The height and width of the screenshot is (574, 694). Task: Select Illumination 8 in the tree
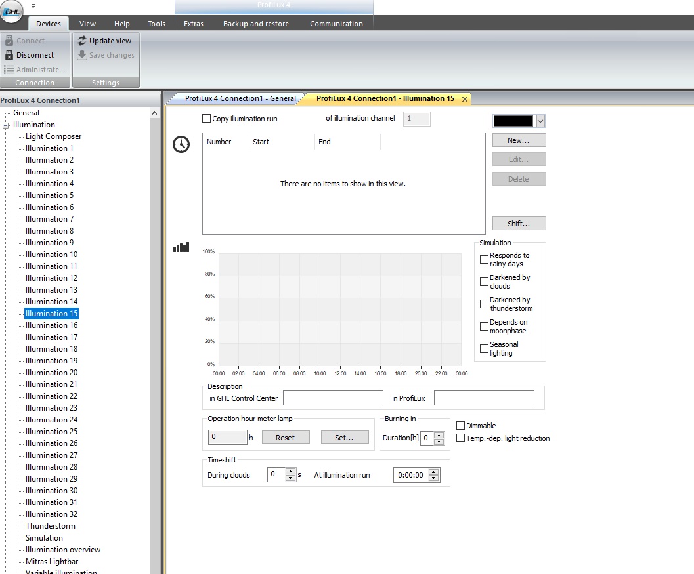49,231
